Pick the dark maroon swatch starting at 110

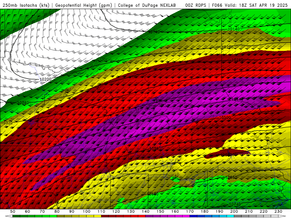(105, 216)
